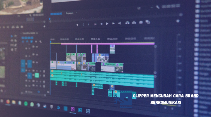Toggle A1 source patching blue button

23,70
